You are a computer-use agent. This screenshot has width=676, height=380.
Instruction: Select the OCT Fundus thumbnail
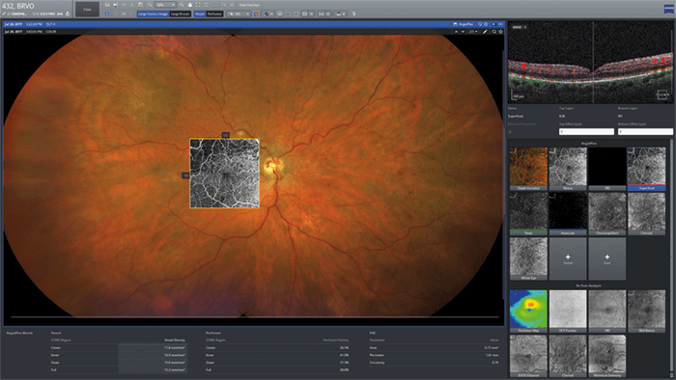pos(568,312)
